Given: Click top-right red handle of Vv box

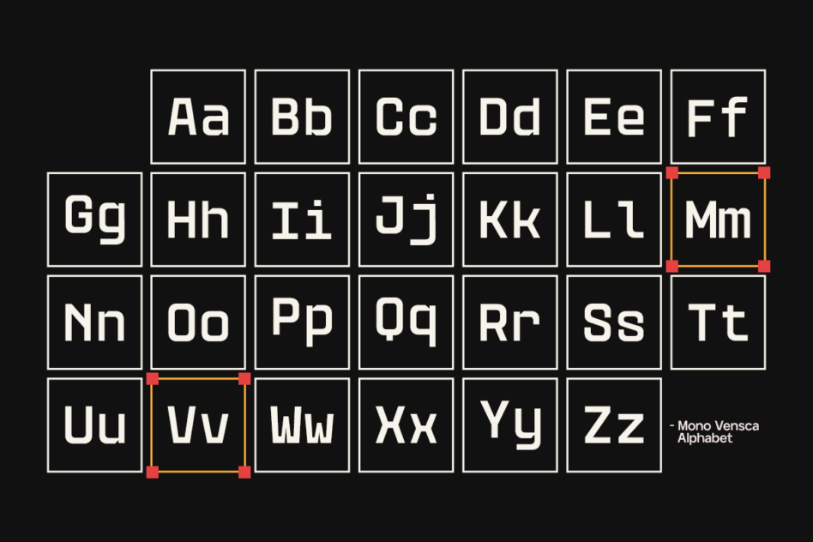Looking at the screenshot, I should (x=244, y=378).
